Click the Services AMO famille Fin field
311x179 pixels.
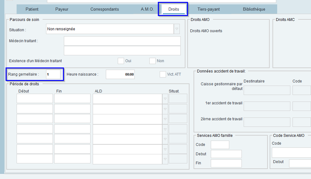[x=226, y=163]
